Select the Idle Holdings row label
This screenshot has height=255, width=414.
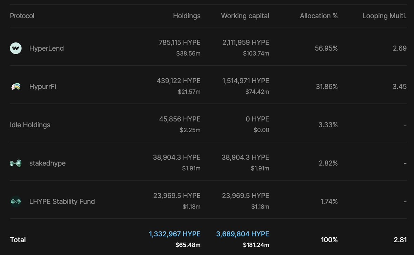30,125
